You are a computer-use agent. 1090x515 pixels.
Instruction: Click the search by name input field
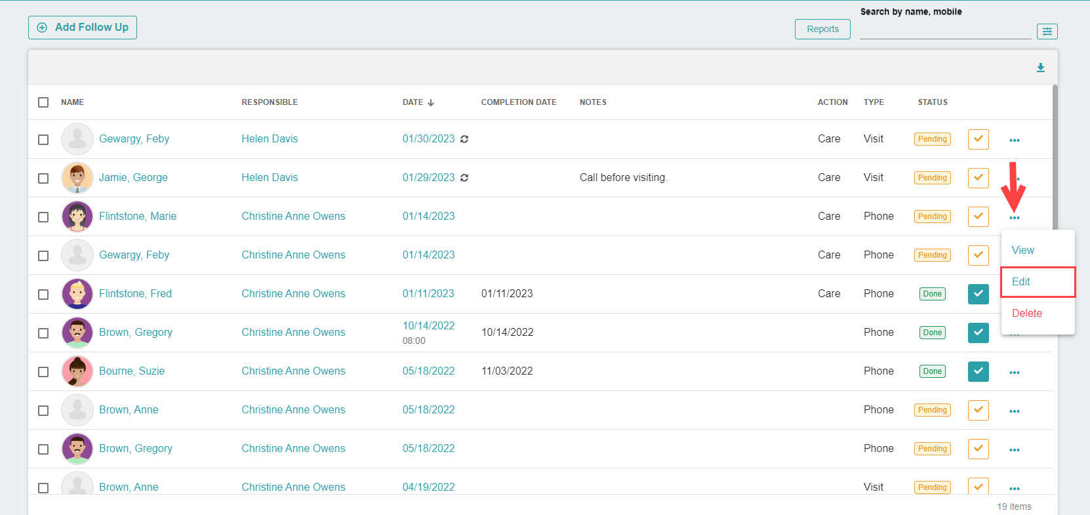click(944, 30)
